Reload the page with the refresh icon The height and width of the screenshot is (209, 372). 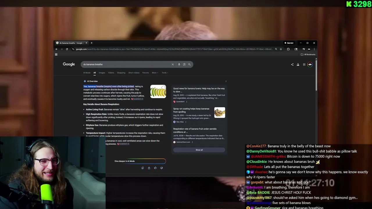[x=67, y=49]
